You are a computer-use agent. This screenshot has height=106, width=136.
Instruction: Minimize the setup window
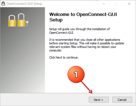(x=104, y=4)
